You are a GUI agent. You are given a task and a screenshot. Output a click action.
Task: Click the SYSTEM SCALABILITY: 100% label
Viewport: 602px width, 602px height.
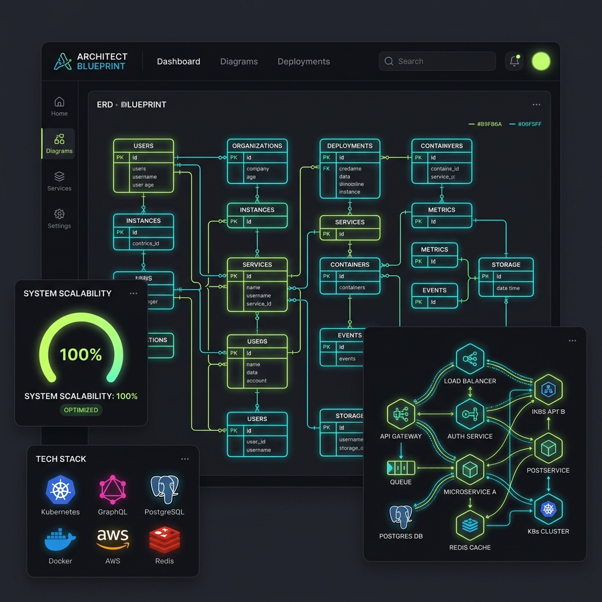click(81, 396)
